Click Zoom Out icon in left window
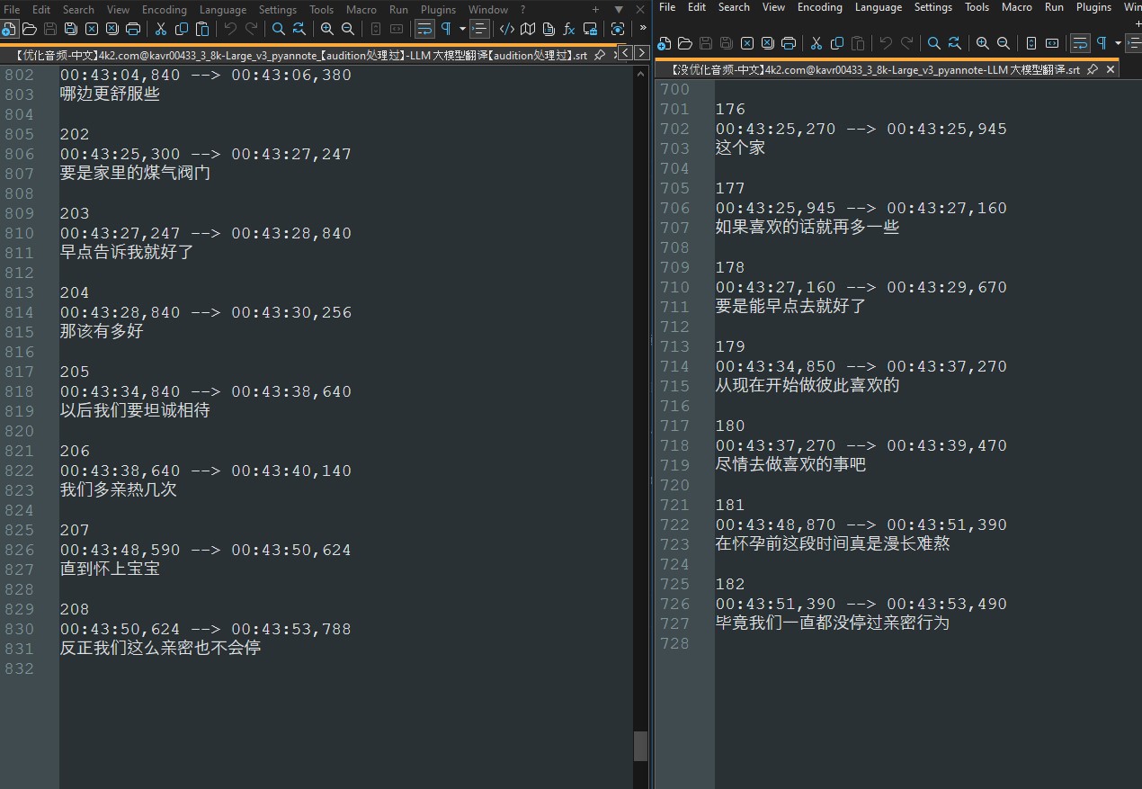 pos(348,29)
